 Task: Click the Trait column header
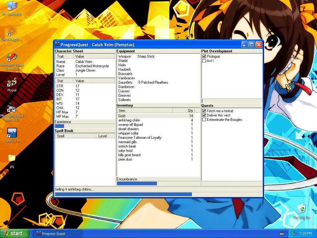point(64,56)
